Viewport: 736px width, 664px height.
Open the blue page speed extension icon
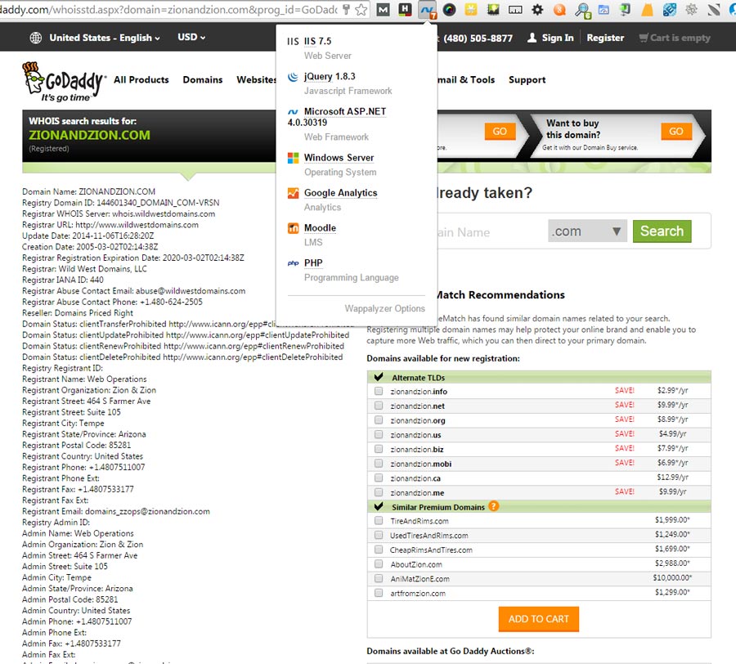coord(604,9)
